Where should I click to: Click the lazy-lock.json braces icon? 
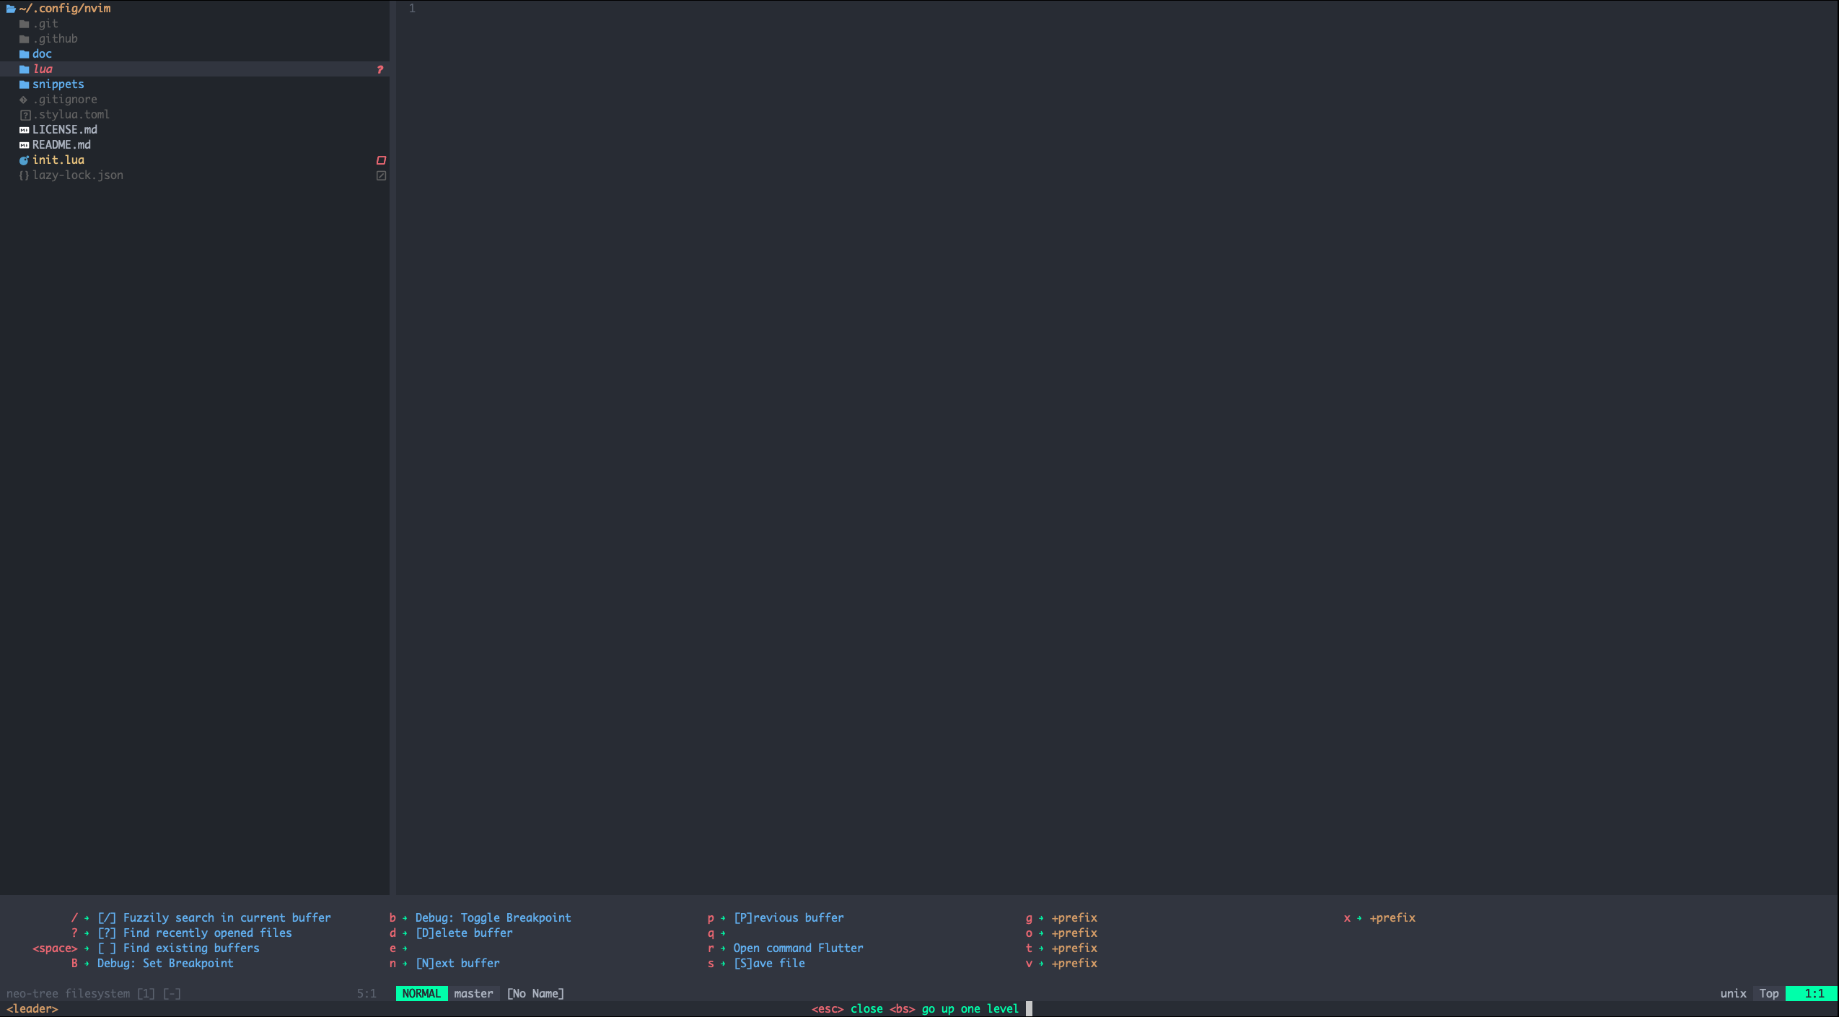click(x=24, y=175)
